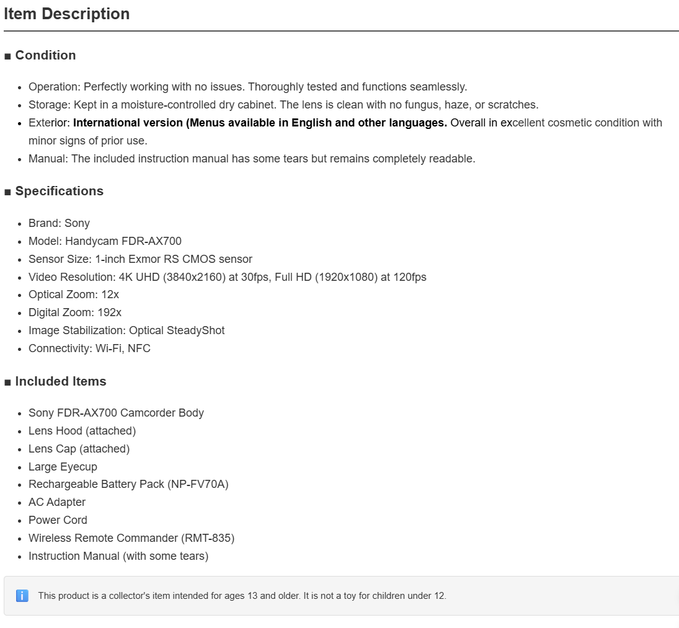Click 'minor signs of prior use.' text
The width and height of the screenshot is (679, 628).
coord(88,141)
